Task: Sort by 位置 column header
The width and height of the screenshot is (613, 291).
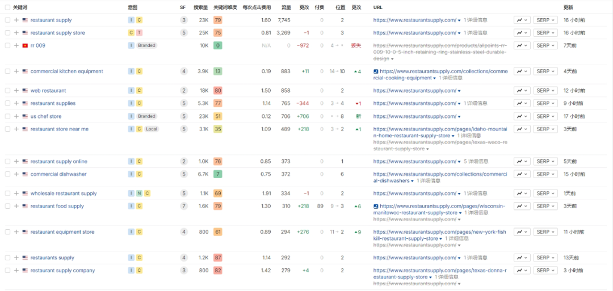Action: pos(340,7)
